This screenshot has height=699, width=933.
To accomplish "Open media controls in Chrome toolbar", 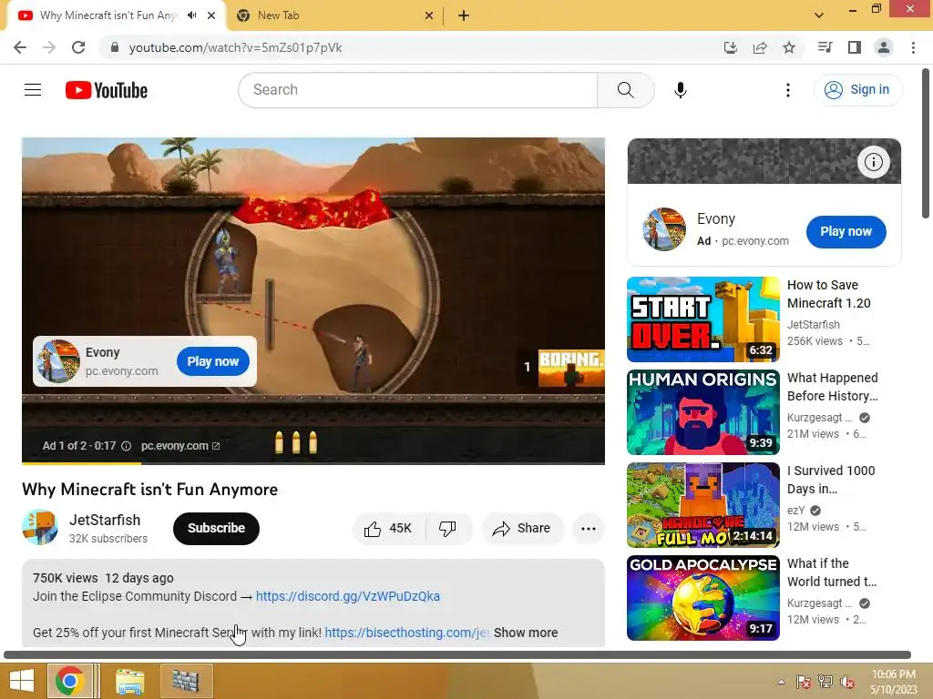I will coord(825,47).
